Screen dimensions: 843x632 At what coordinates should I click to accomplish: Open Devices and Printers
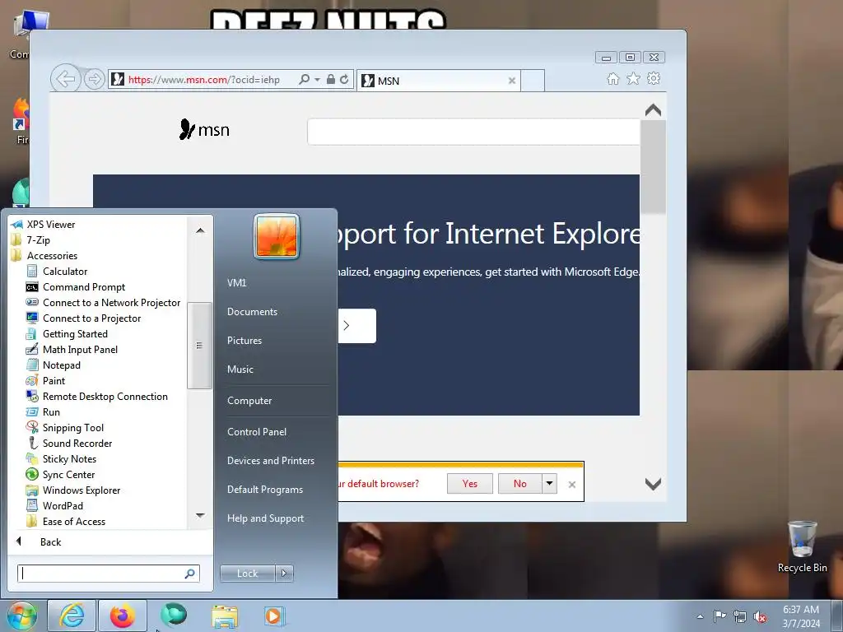click(x=270, y=460)
